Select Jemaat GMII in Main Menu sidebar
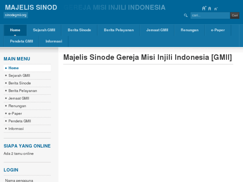 tap(27, 99)
